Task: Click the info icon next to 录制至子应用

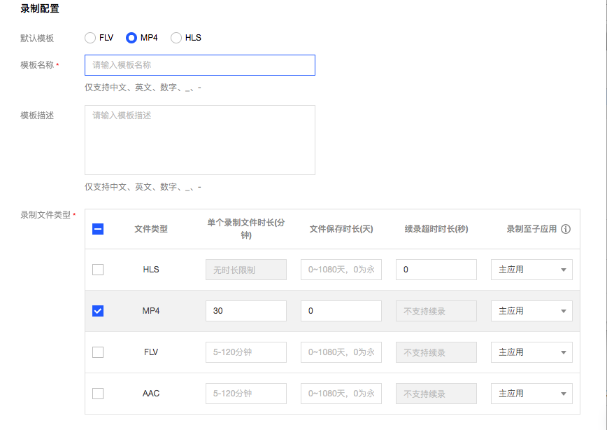Action: pos(566,229)
